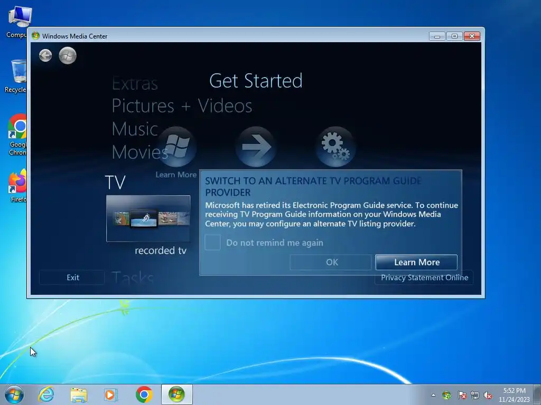Viewport: 541px width, 405px height.
Task: Check the Do not remind me again box
Action: 212,243
